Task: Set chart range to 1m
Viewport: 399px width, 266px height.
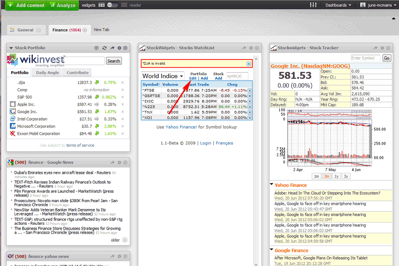Action: pos(317,176)
